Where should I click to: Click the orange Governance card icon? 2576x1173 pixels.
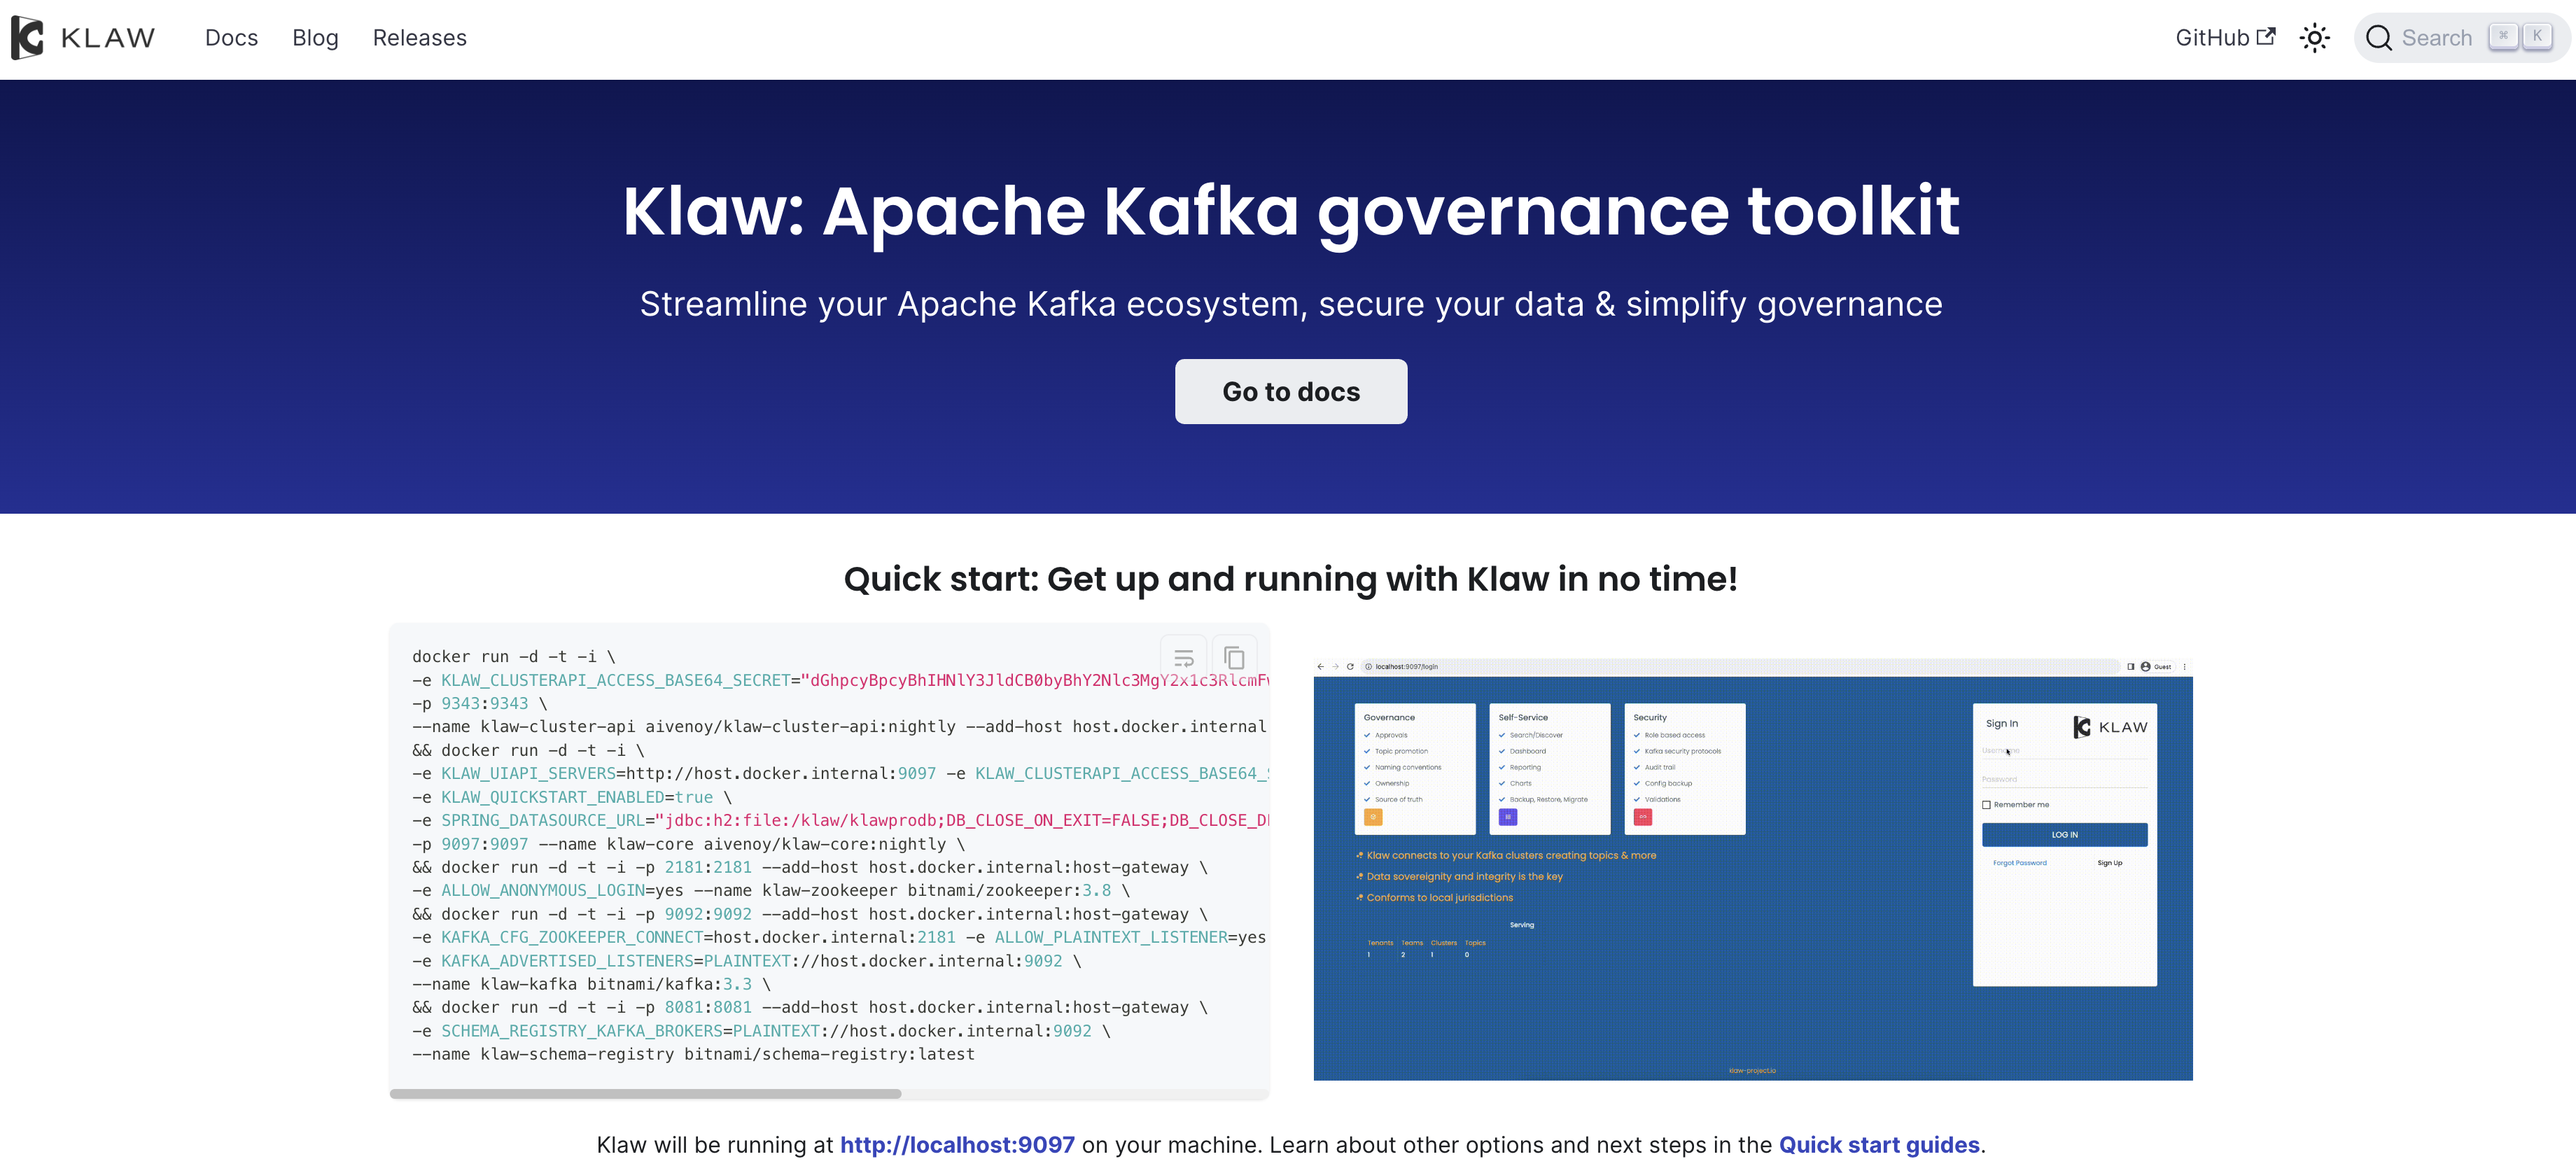tap(1373, 817)
